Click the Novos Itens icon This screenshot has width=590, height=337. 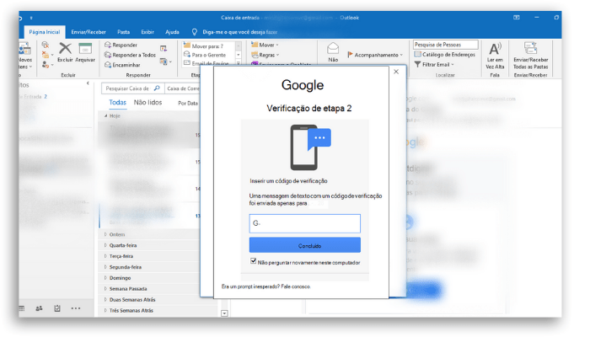coord(24,49)
